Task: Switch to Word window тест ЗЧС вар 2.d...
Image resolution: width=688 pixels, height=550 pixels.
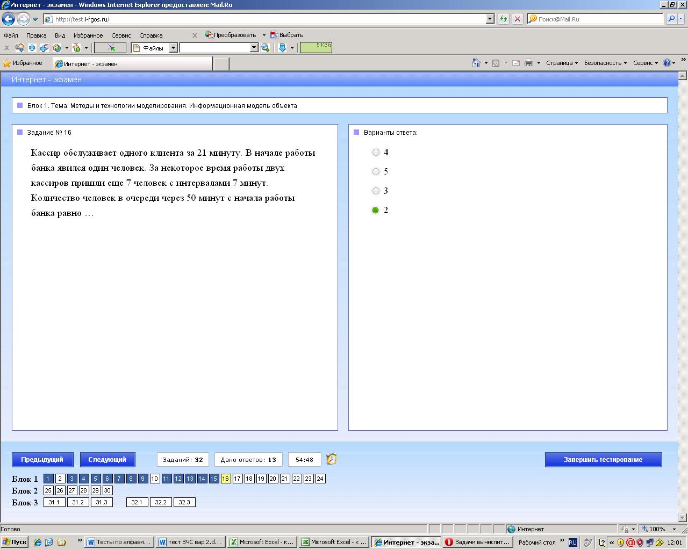Action: pyautogui.click(x=191, y=542)
